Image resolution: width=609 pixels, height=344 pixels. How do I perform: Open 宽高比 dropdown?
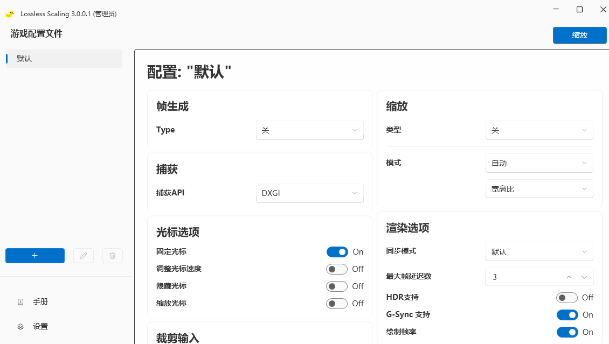click(x=539, y=189)
